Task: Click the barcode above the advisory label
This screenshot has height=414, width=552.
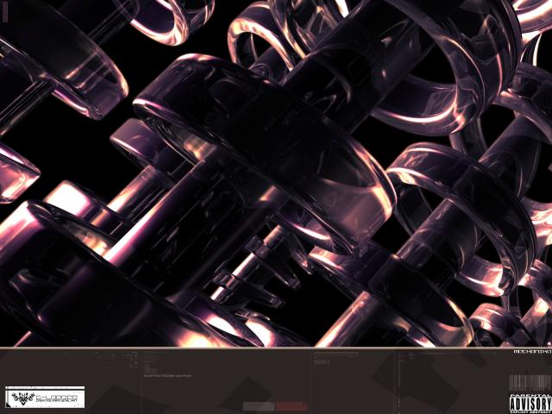Action: (530, 383)
